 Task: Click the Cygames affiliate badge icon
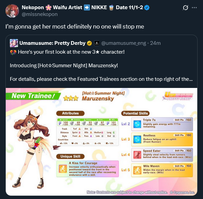point(96,43)
